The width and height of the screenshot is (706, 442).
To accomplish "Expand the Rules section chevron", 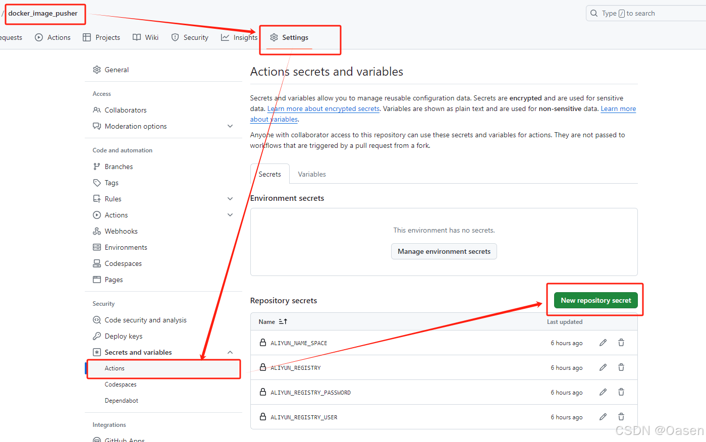I will point(230,199).
